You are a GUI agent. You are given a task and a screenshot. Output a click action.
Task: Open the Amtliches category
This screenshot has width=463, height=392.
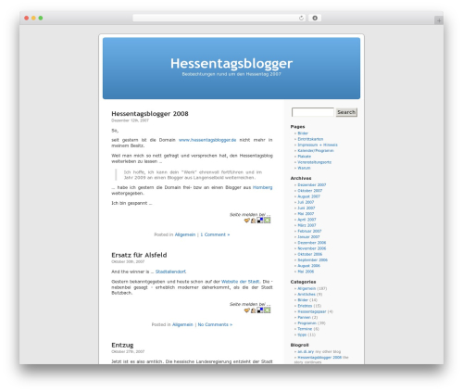click(x=307, y=295)
